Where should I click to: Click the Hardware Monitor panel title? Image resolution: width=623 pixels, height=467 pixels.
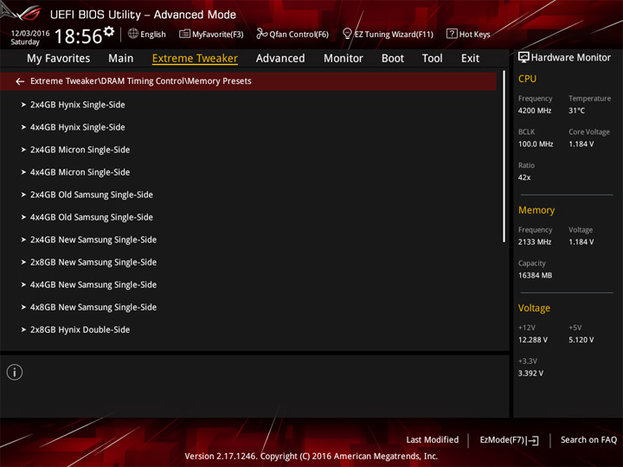[570, 58]
